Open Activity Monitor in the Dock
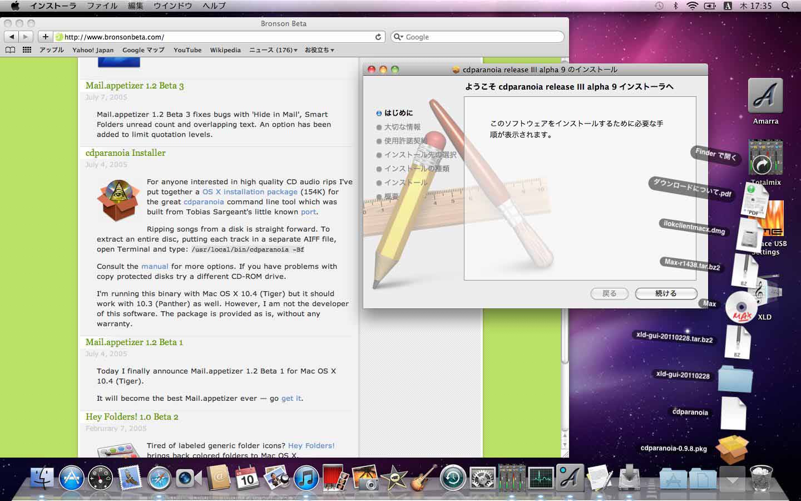The width and height of the screenshot is (801, 501). point(541,478)
